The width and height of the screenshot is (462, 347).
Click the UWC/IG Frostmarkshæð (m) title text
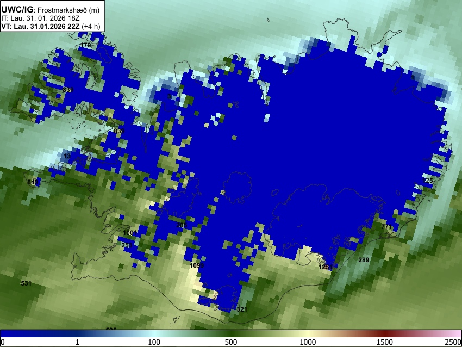51,10
